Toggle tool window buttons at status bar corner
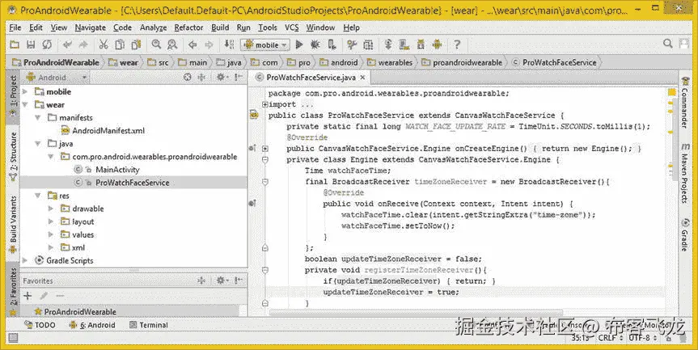 13,338
